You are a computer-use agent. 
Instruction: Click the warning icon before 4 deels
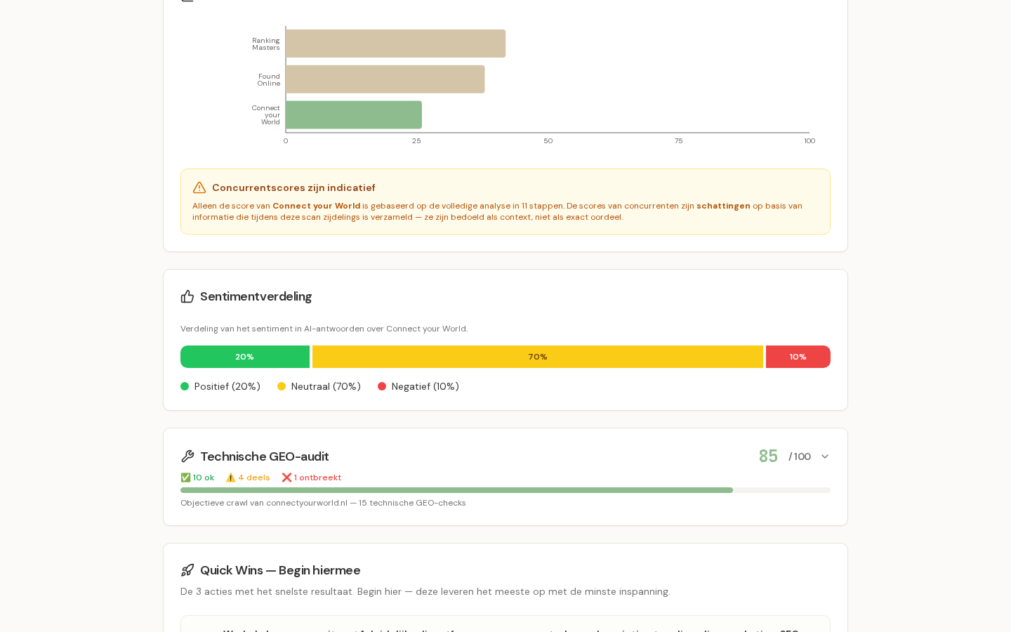coord(230,478)
